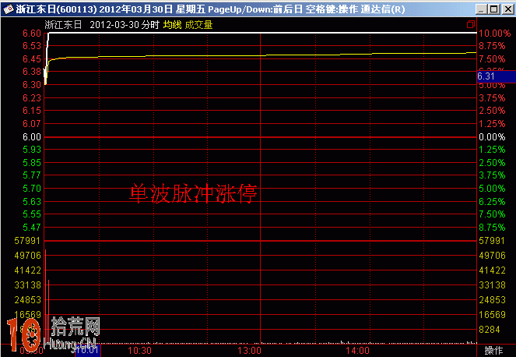Viewport: 516px width, 357px height.
Task: Click the red 单波脉冲涨停 annotation text
Action: point(193,193)
